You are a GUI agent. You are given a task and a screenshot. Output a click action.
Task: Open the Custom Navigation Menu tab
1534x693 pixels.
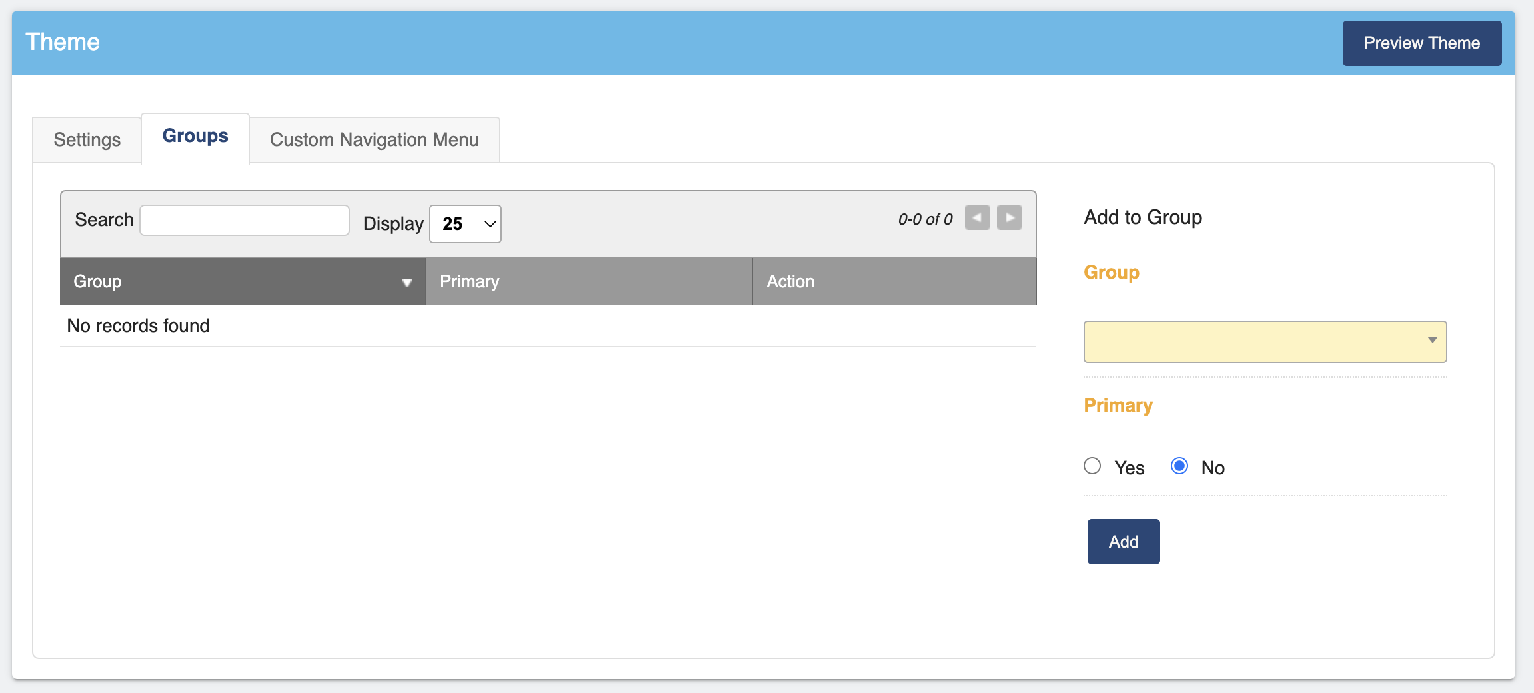click(x=375, y=140)
